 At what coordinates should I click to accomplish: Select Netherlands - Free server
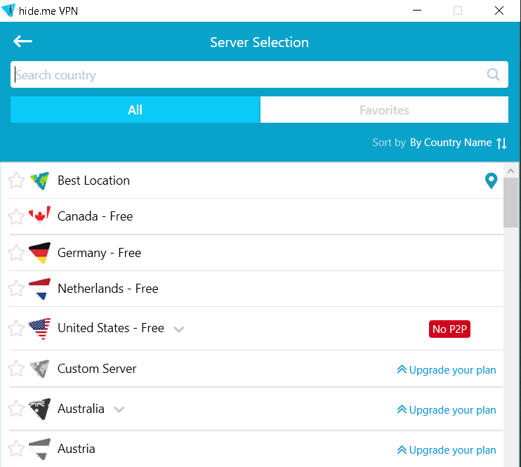coord(256,289)
